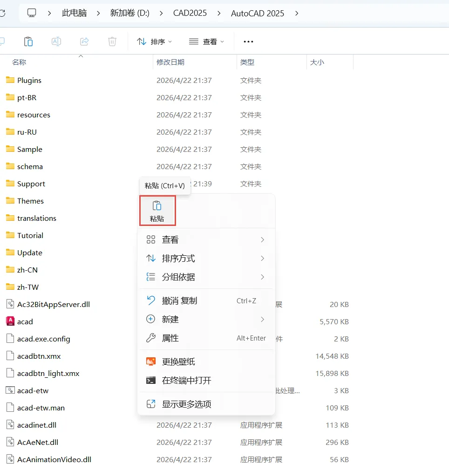Open the three-dot more options menu
Viewport: 449px width, 464px height.
pos(248,42)
